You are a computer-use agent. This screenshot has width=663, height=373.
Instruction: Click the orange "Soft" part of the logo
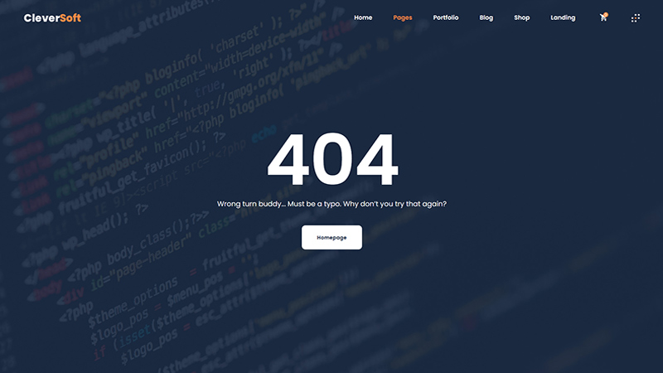(69, 17)
